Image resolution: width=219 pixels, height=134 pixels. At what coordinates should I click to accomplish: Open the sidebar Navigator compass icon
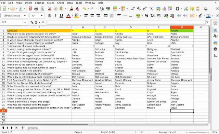point(215,49)
